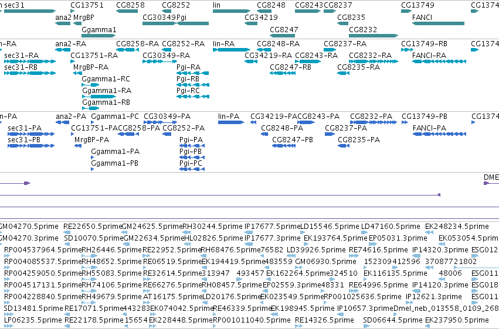Select the FANCI gene bar
The width and height of the screenshot is (499, 329).
tap(438, 23)
